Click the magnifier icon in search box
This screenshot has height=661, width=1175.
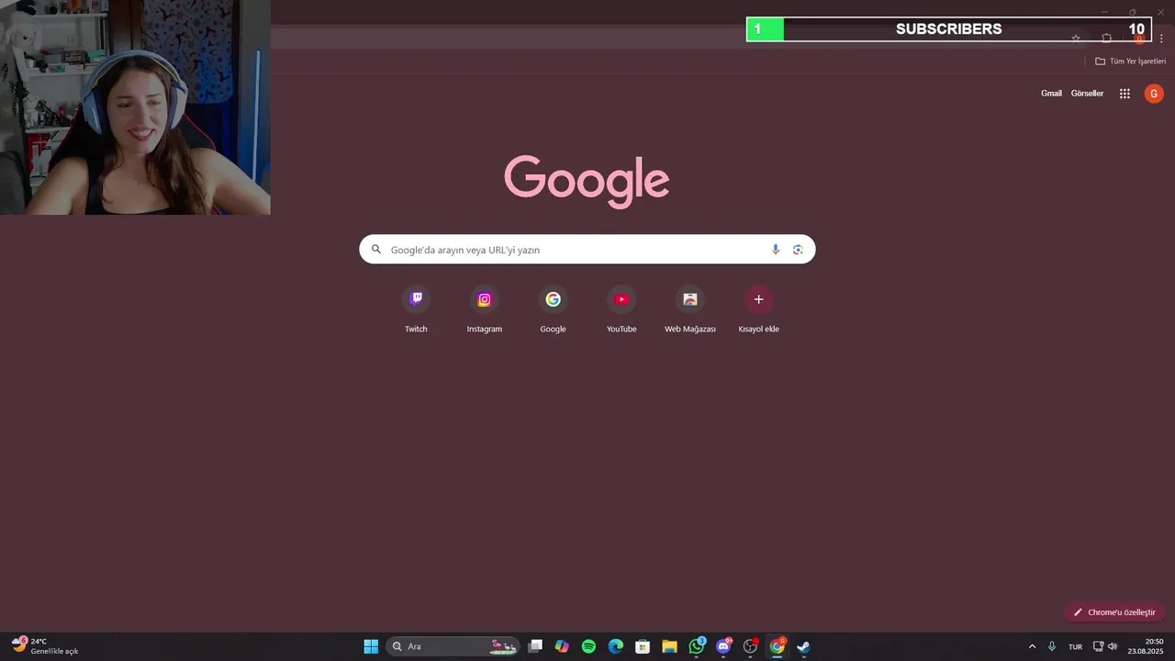pyautogui.click(x=375, y=250)
